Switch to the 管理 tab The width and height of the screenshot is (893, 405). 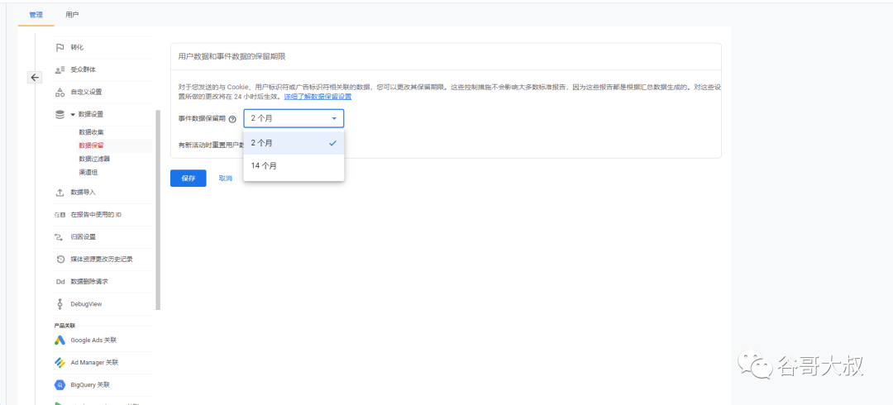36,14
